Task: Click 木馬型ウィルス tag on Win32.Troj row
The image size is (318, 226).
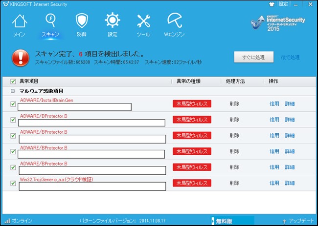Action: [192, 183]
